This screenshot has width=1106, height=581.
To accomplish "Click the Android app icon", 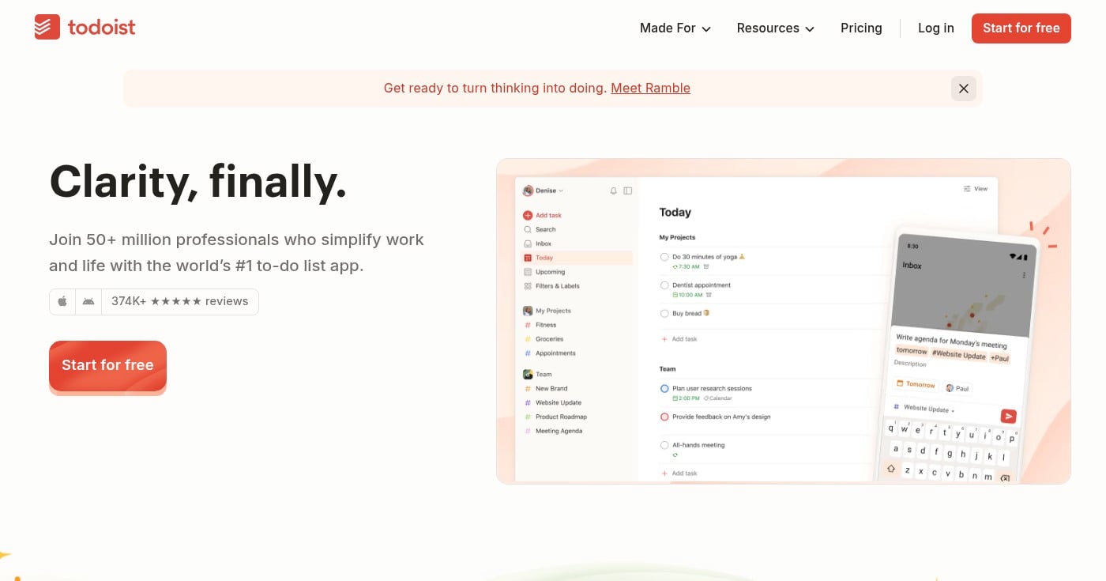I will pyautogui.click(x=88, y=301).
